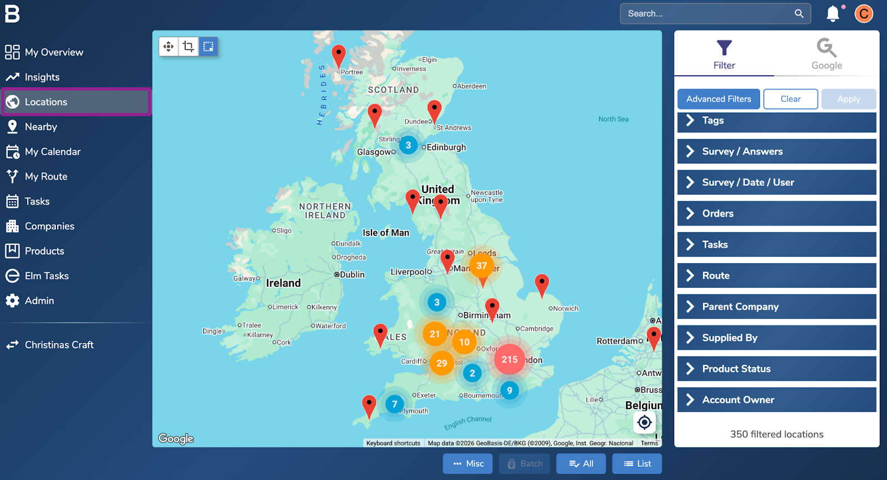This screenshot has height=480, width=887.
Task: Expand the Survey / Answers filter
Action: (776, 151)
